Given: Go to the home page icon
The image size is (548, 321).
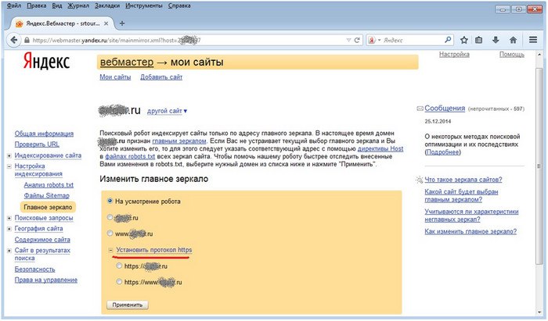Looking at the screenshot, I should (513, 40).
